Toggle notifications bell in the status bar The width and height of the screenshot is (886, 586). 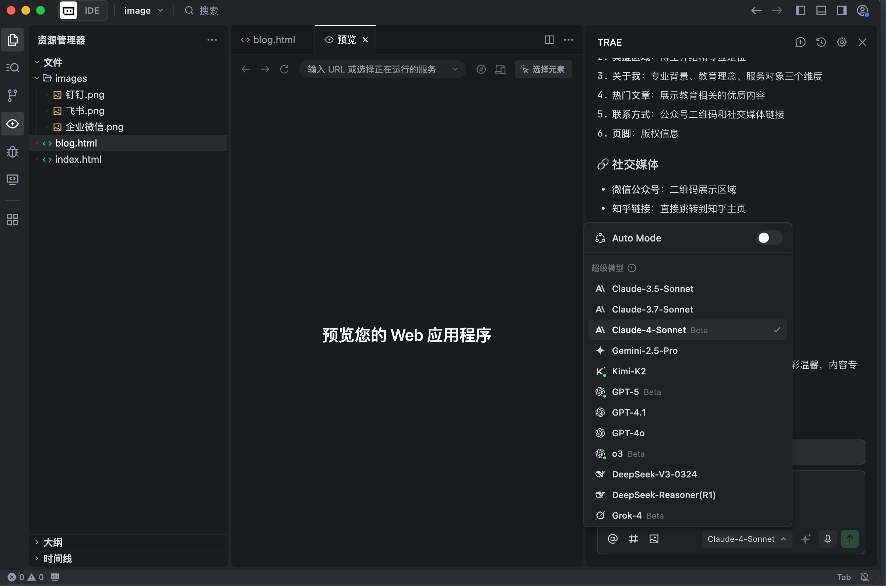(865, 577)
